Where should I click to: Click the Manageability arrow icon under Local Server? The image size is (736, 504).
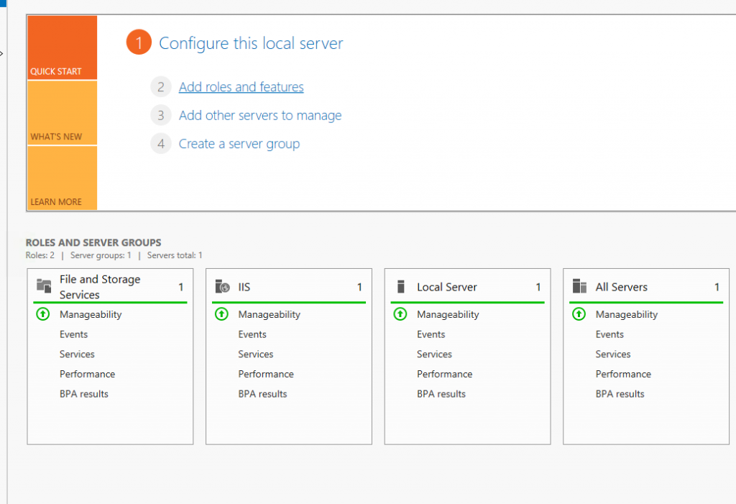point(399,314)
